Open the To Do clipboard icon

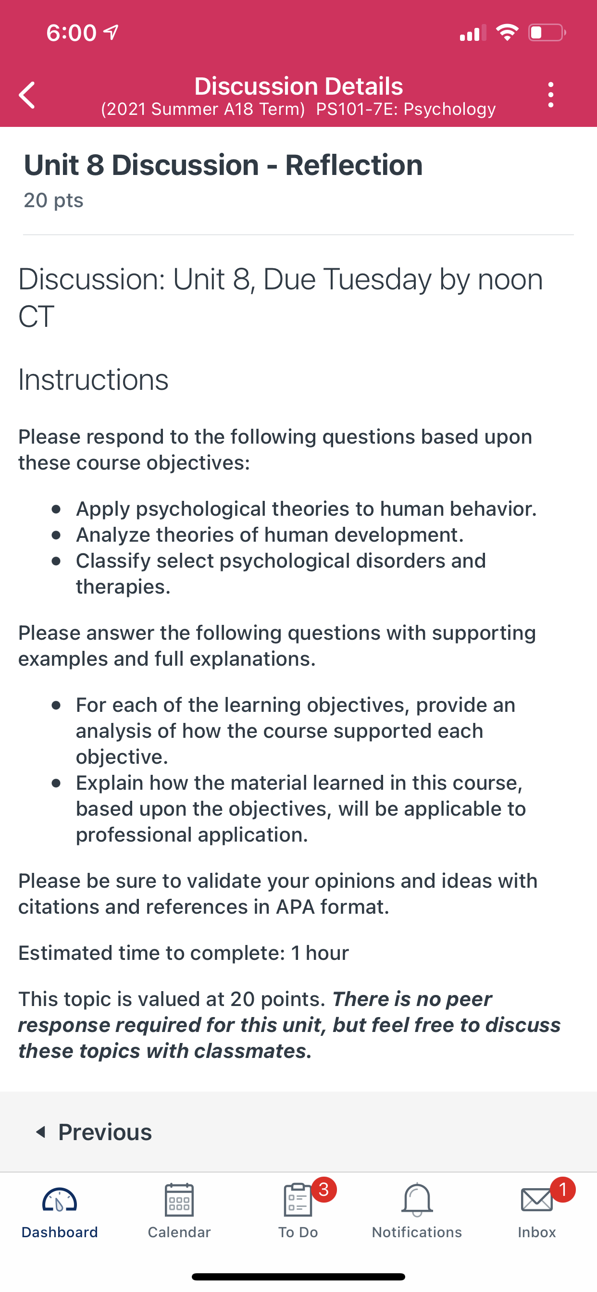pyautogui.click(x=298, y=1200)
